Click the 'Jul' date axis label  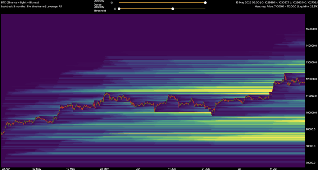point(239,168)
